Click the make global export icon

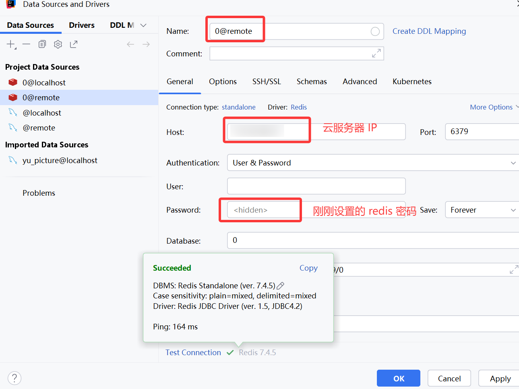click(x=74, y=44)
